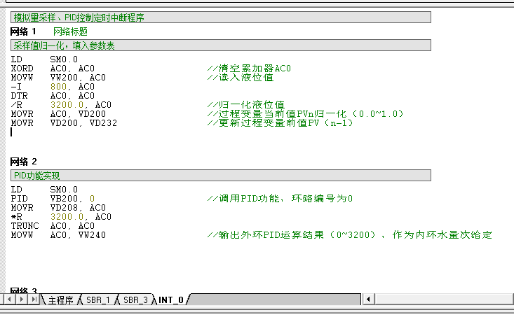Screen dimensions: 514x324
Task: Click the next-tab navigation arrow
Action: tap(22, 299)
